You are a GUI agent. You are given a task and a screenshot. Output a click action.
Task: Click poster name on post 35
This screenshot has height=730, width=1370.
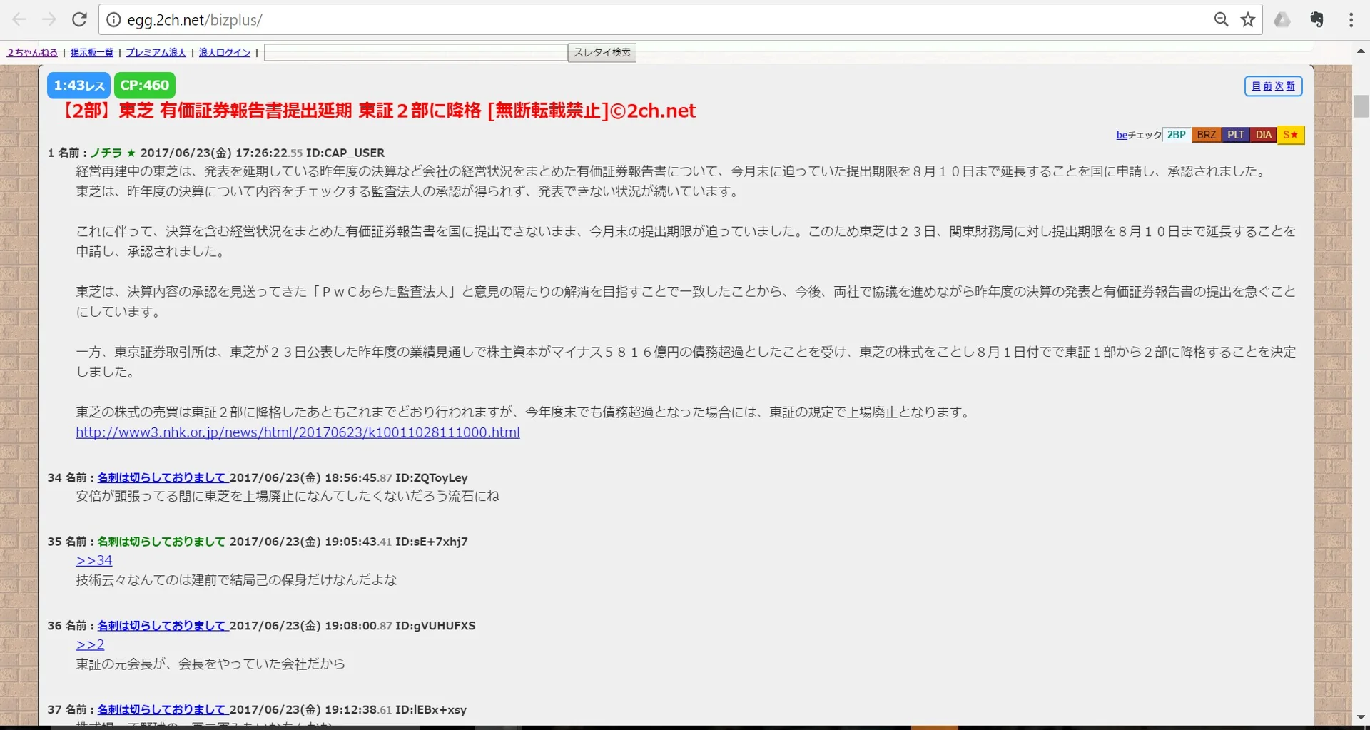click(x=161, y=542)
